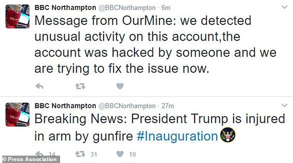Click @BBCNorthampton handle in the second tweet
Image resolution: width=293 pixels, height=163 pixels.
(x=127, y=105)
